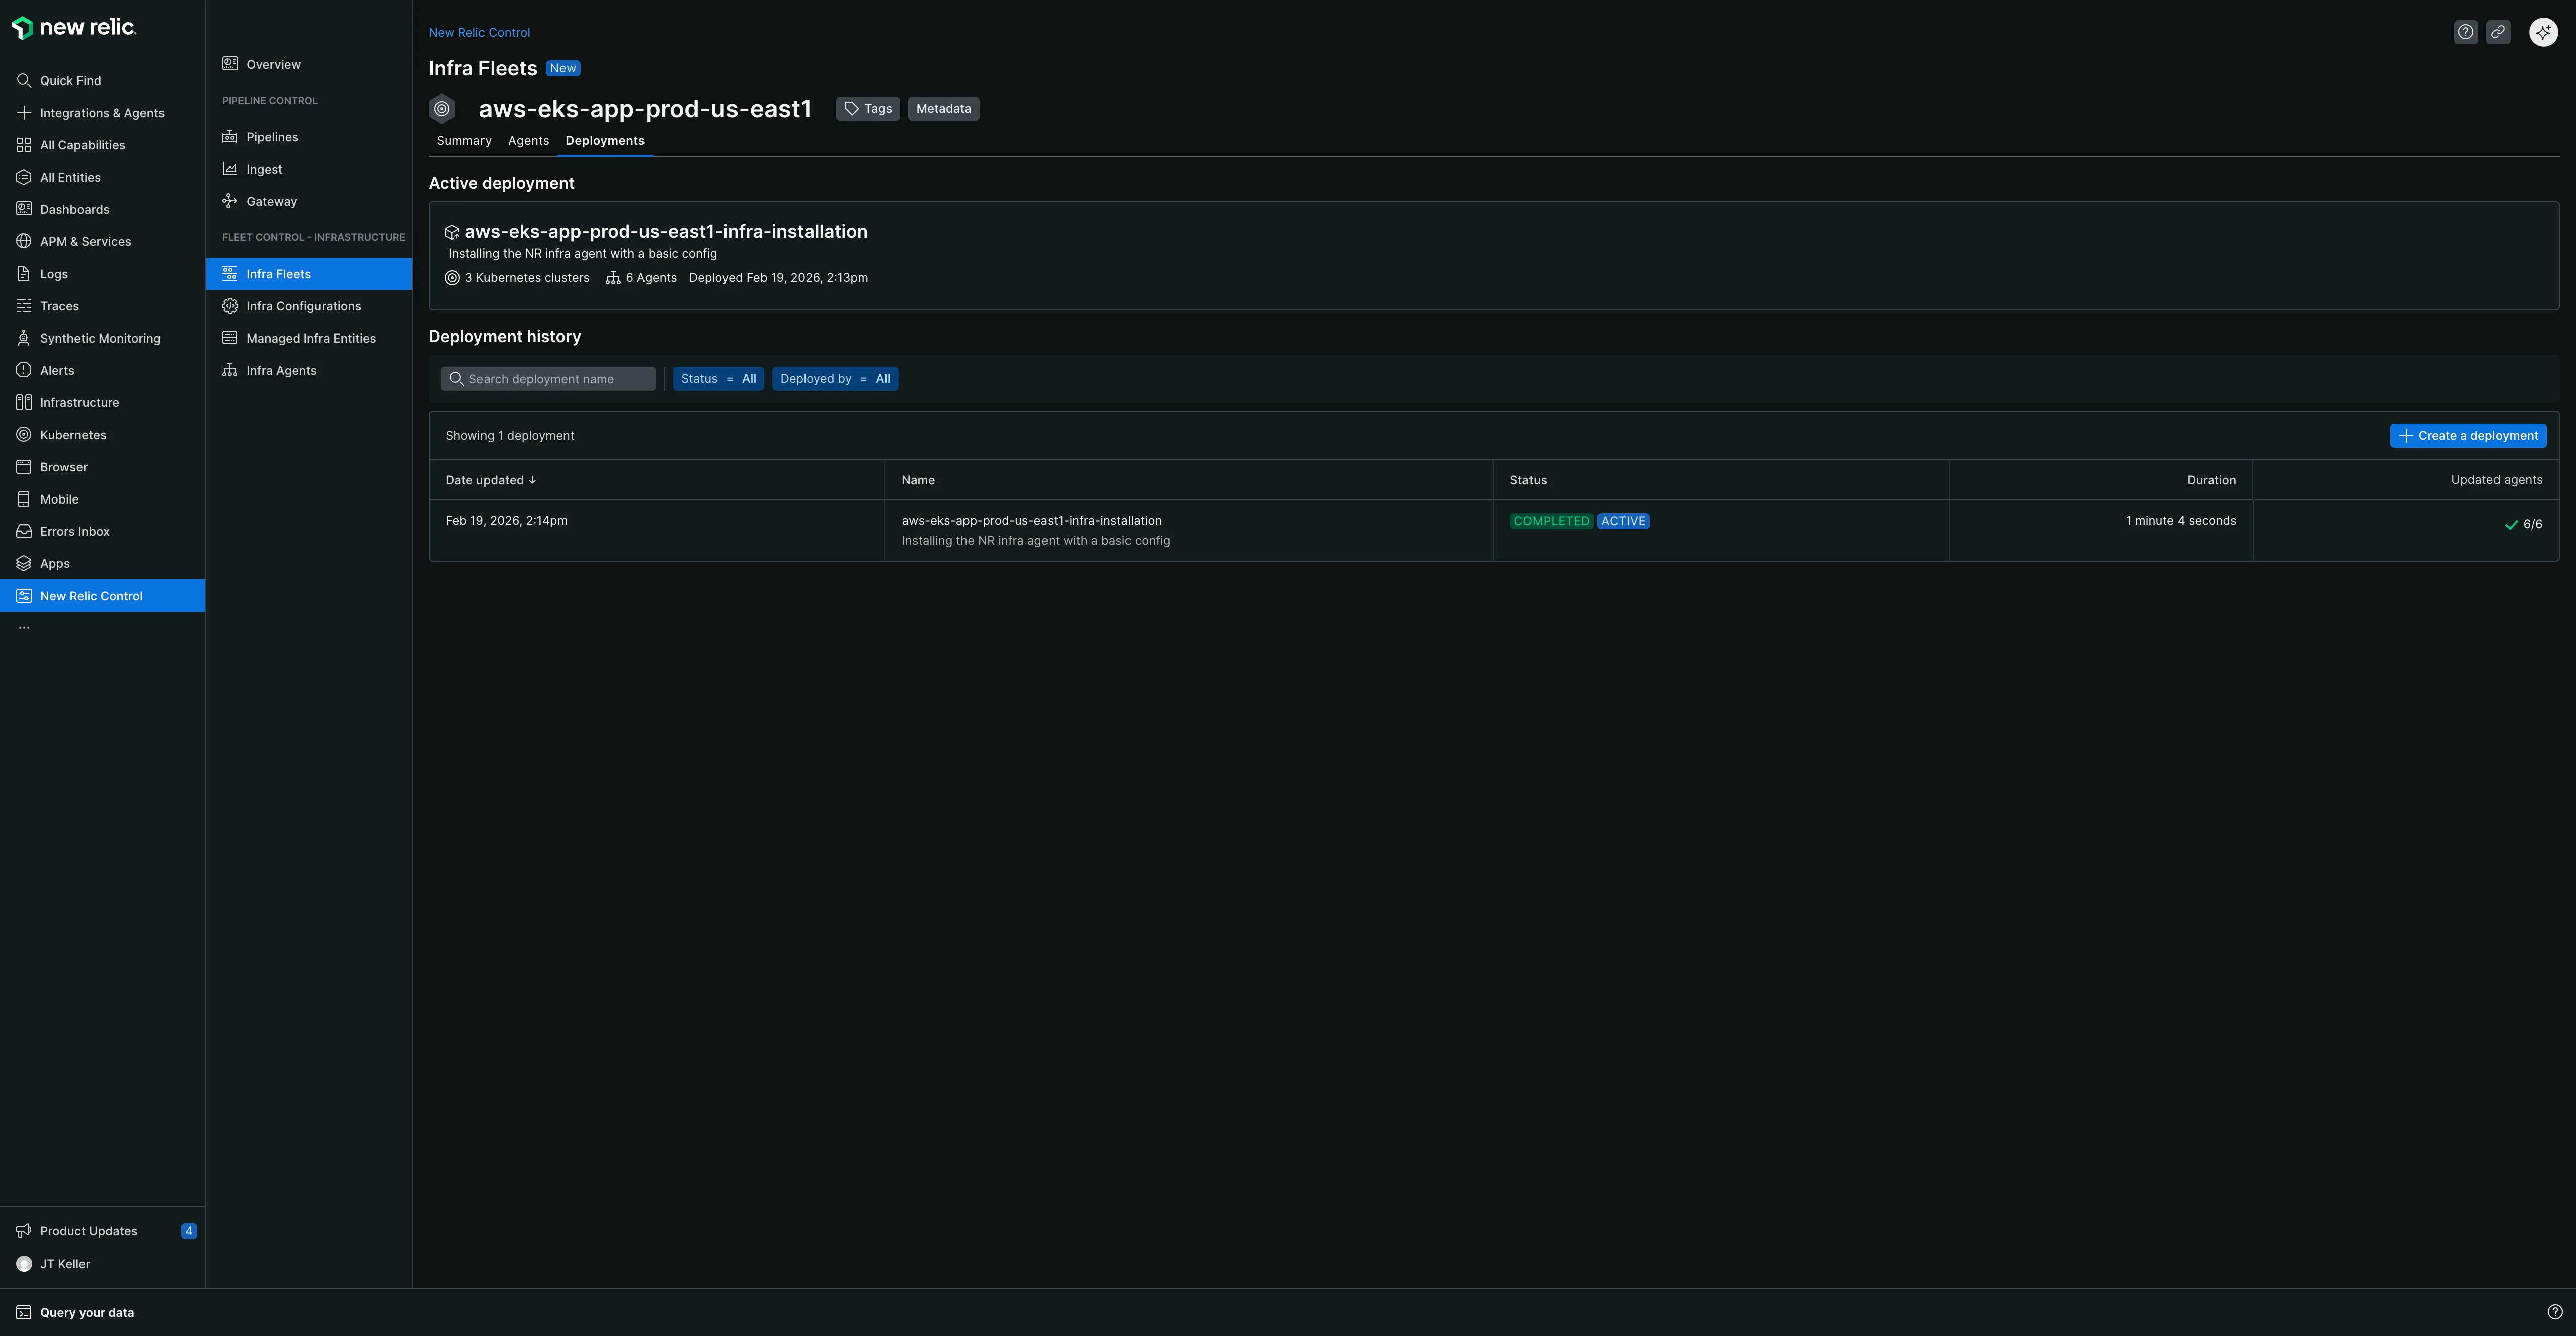The width and height of the screenshot is (2576, 1336).
Task: Switch to the Agents tab
Action: [528, 141]
